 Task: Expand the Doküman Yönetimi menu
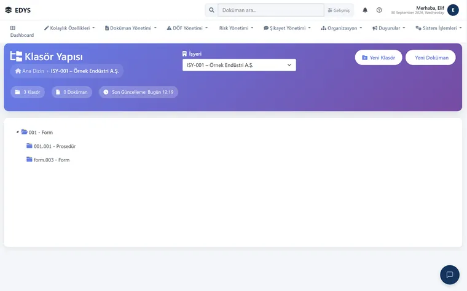click(x=130, y=28)
